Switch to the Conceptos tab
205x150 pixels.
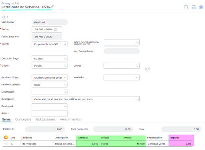click(23, 119)
